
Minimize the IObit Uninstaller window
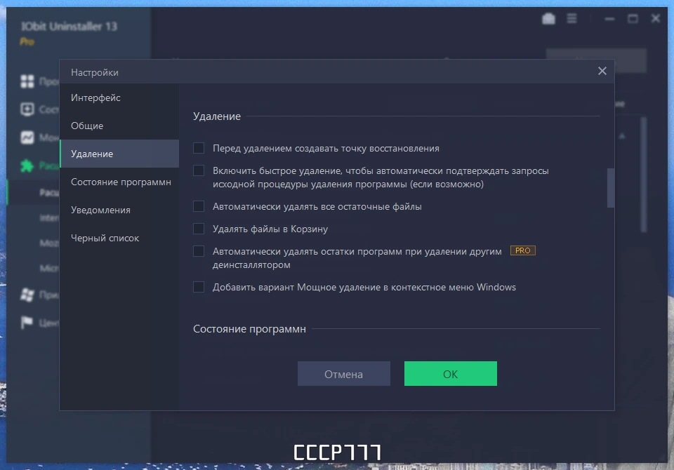(609, 18)
